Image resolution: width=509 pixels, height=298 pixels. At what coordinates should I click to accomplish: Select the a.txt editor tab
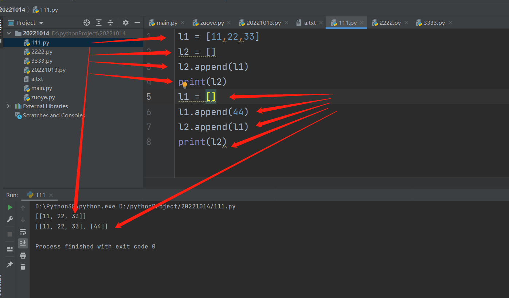(x=306, y=23)
